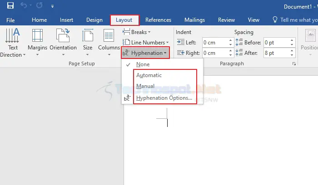Open the Margins gallery
Image resolution: width=318 pixels, height=185 pixels.
pyautogui.click(x=37, y=43)
